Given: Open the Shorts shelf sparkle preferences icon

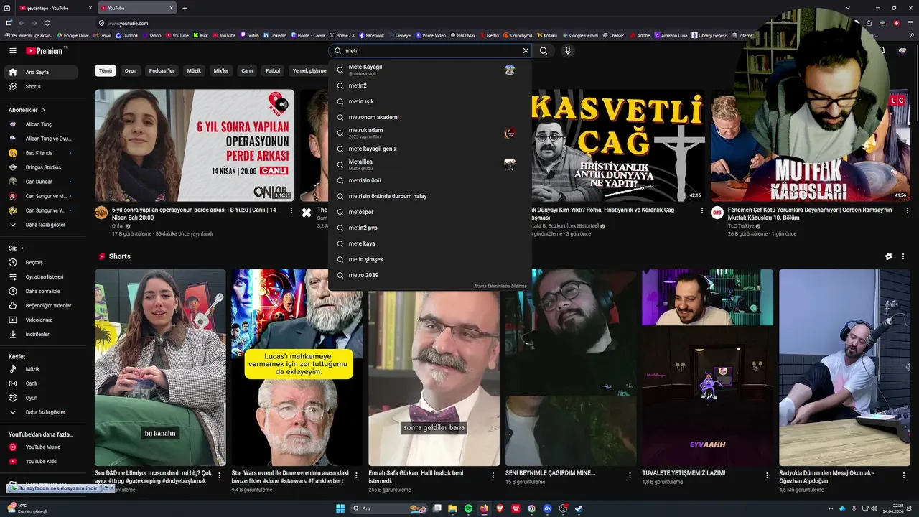Looking at the screenshot, I should click(x=889, y=256).
